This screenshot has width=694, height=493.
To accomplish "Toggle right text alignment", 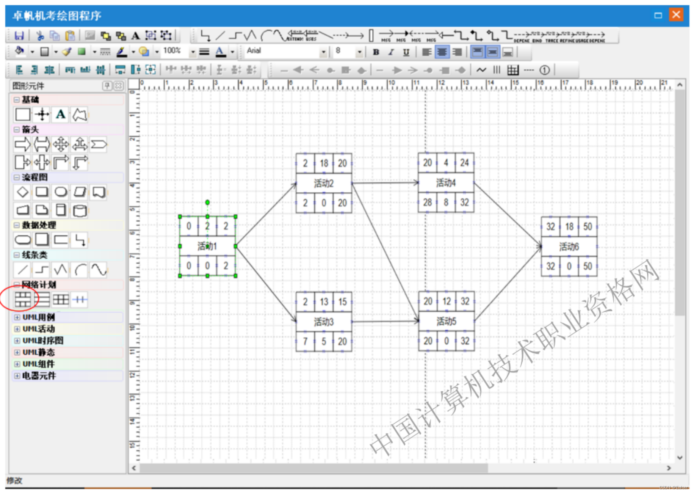I will (x=457, y=52).
